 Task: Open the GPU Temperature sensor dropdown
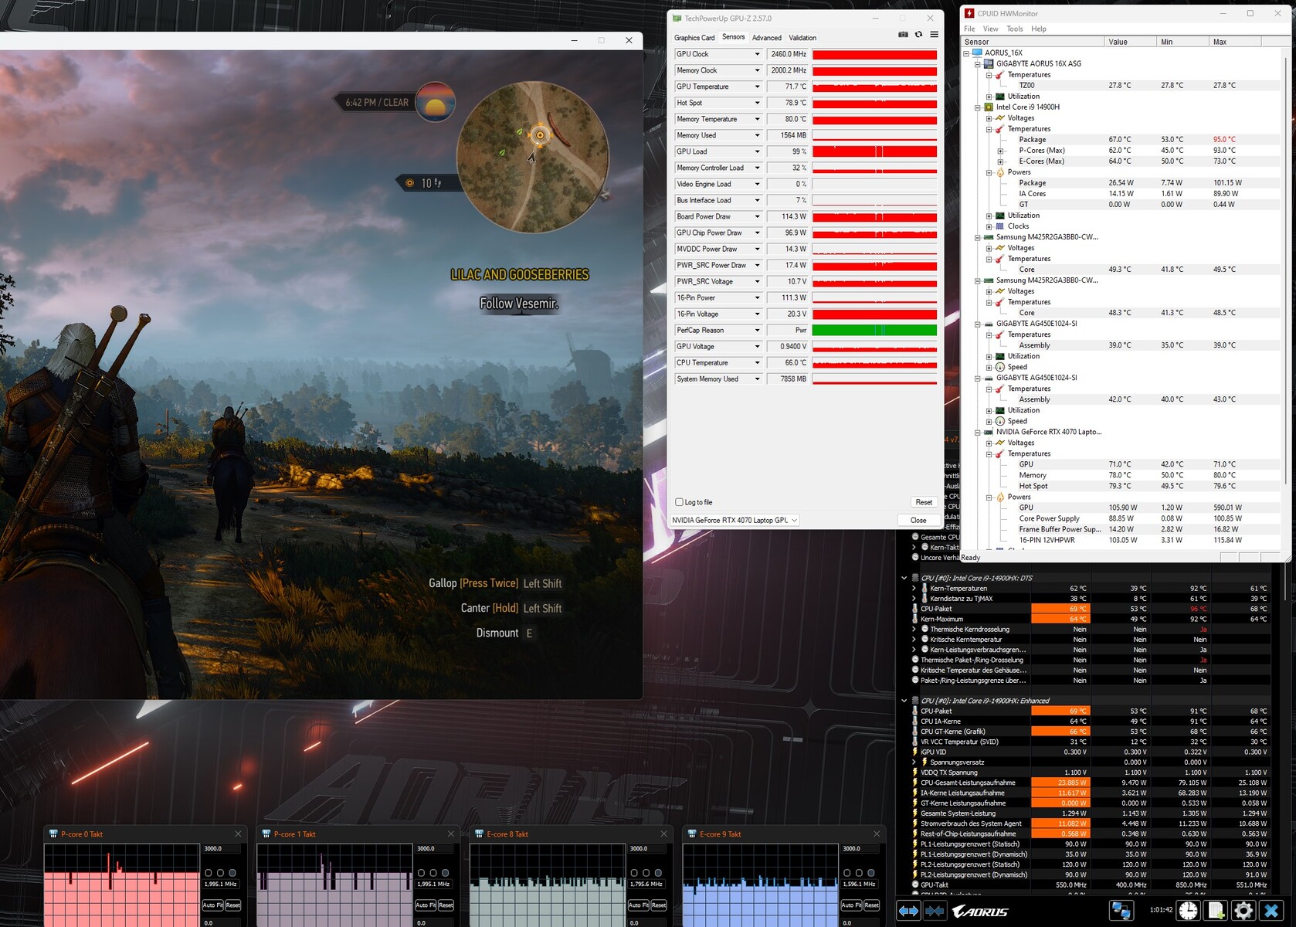757,87
